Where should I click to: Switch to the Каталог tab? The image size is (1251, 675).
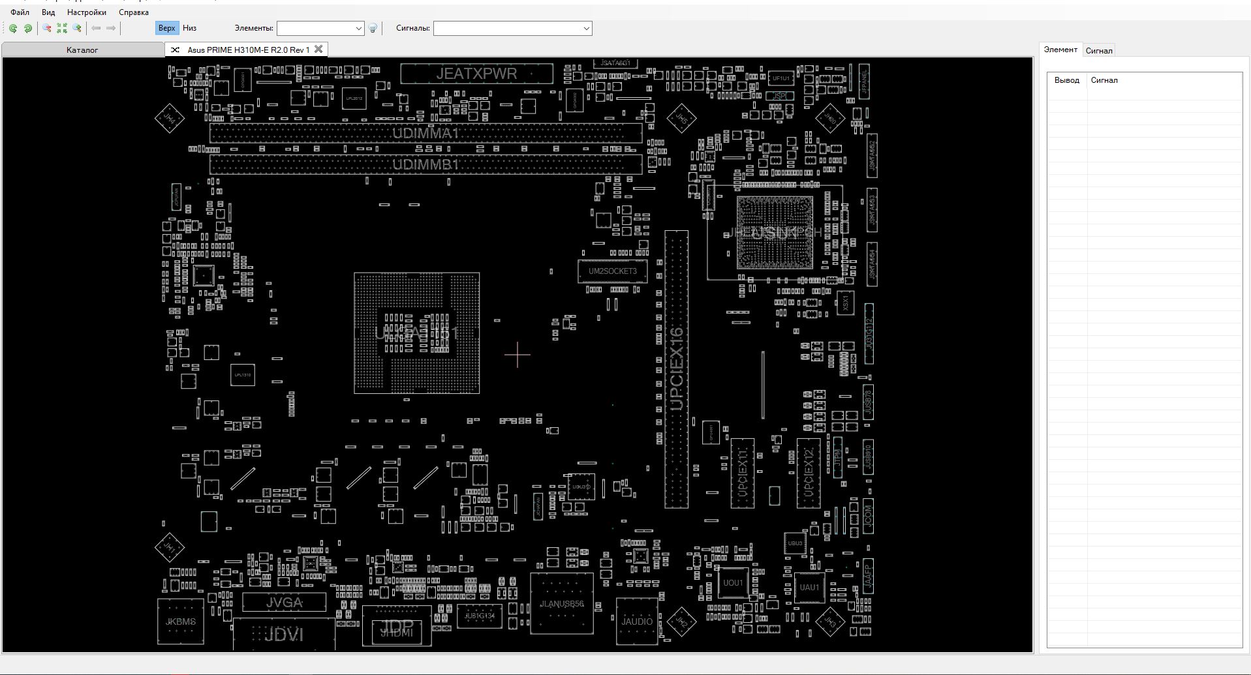click(x=82, y=50)
